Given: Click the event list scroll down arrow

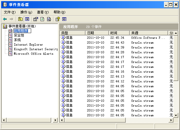Looking at the screenshot, I should 176,115.
